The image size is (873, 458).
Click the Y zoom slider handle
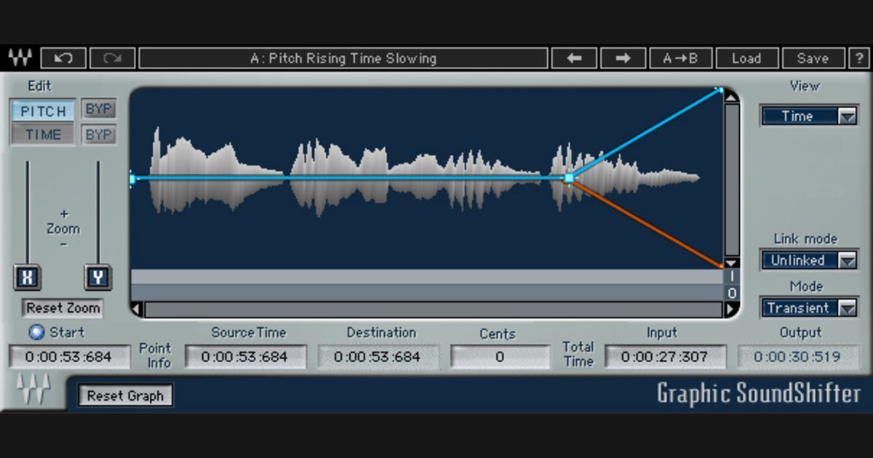click(97, 277)
